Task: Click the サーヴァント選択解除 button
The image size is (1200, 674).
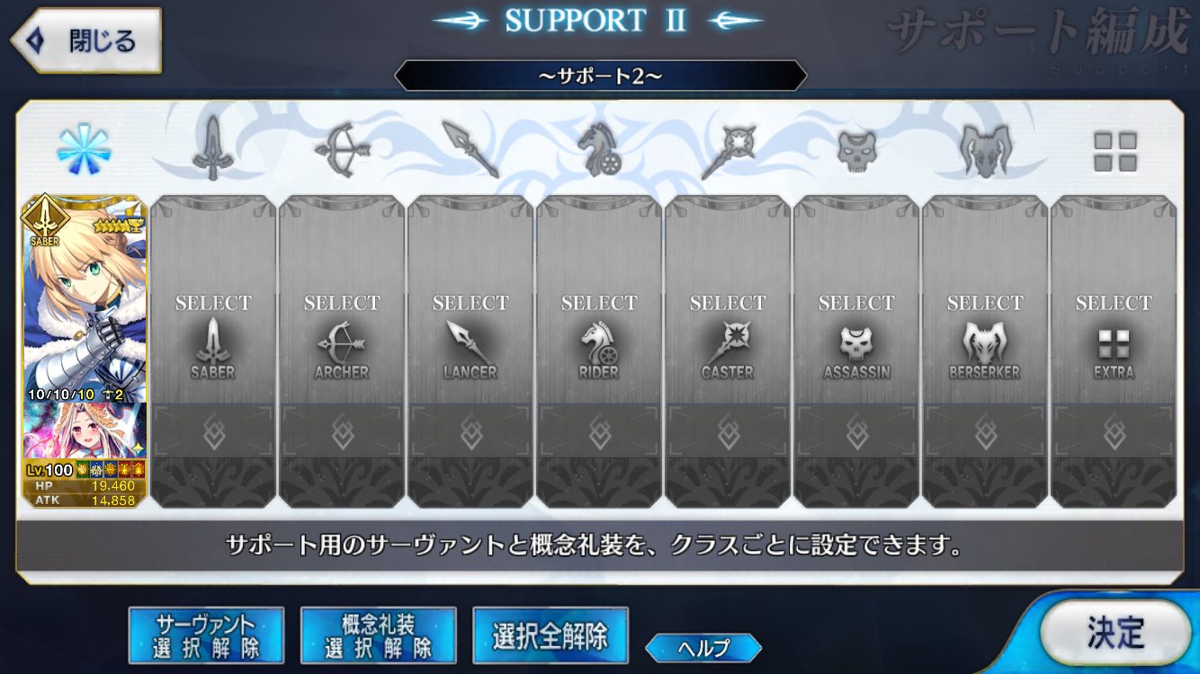Action: (206, 636)
